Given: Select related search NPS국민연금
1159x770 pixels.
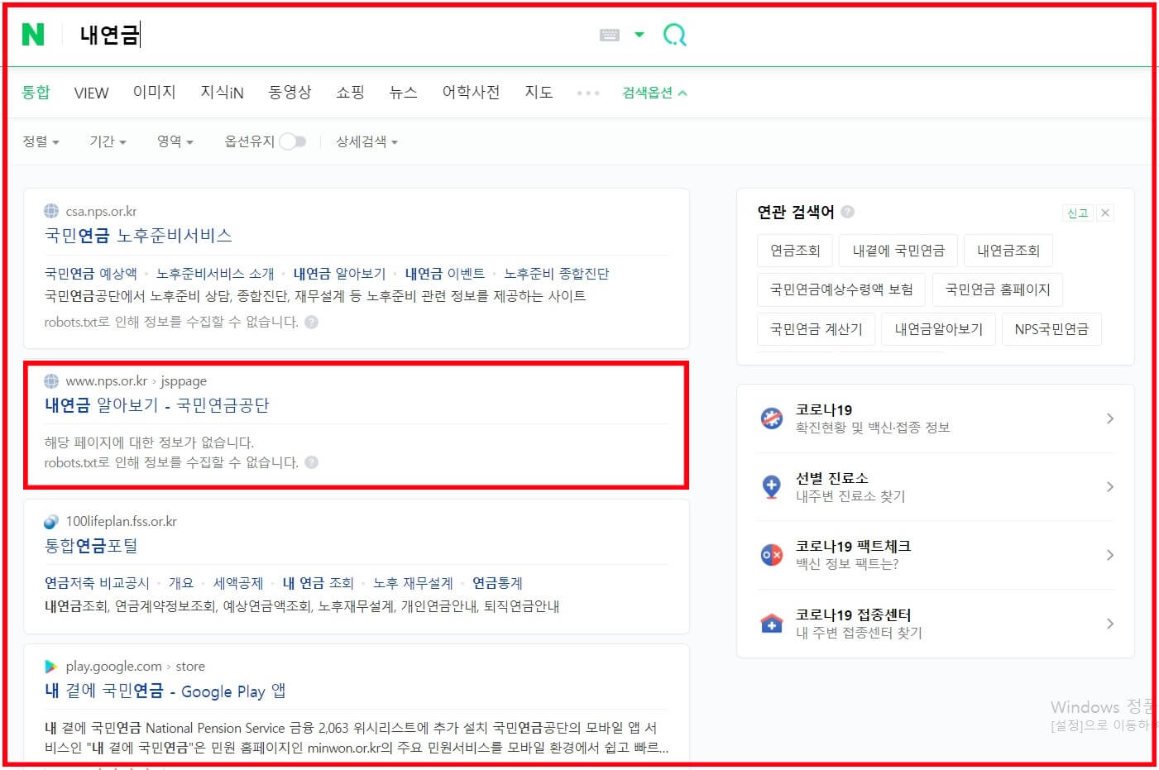Looking at the screenshot, I should pos(1051,329).
